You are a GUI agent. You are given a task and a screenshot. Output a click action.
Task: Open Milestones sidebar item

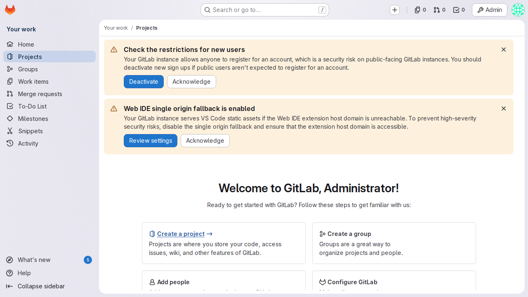pyautogui.click(x=49, y=118)
